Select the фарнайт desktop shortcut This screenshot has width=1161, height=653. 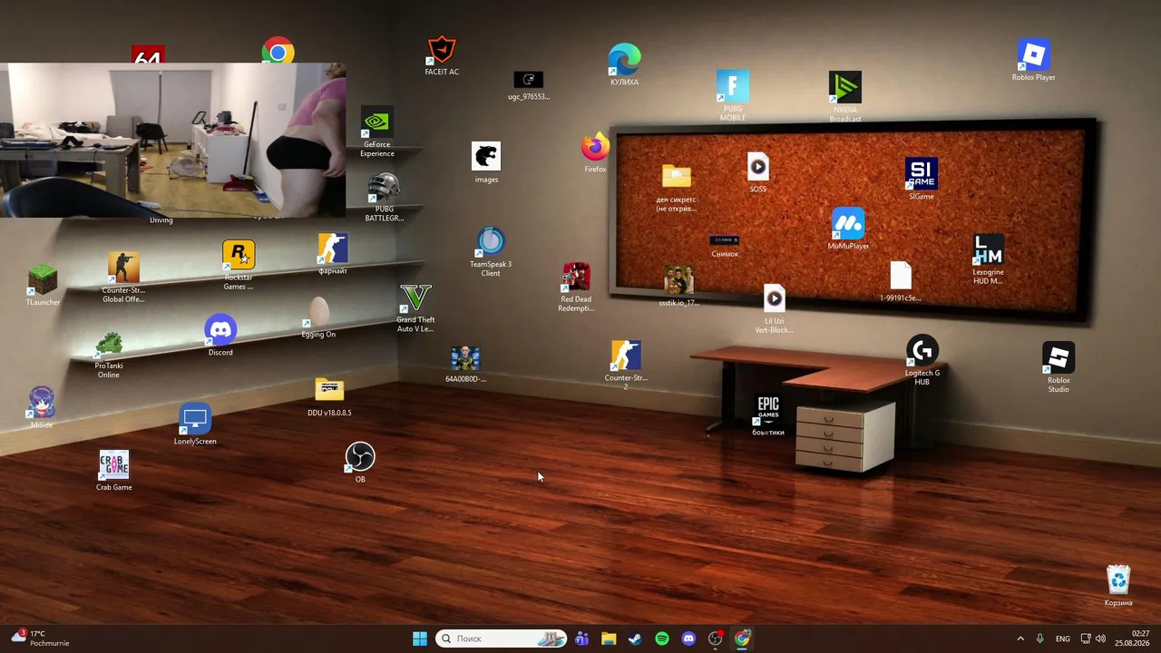pos(333,254)
